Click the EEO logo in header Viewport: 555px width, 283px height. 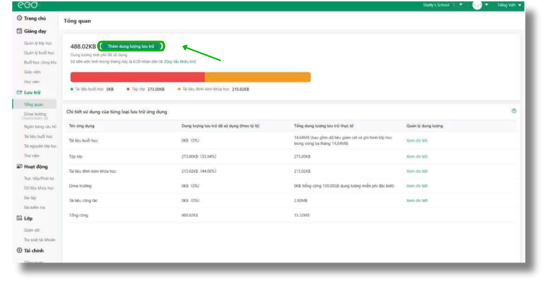(x=28, y=5)
